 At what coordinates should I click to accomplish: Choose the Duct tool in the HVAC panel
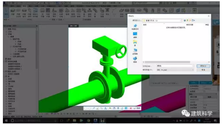(13, 12)
